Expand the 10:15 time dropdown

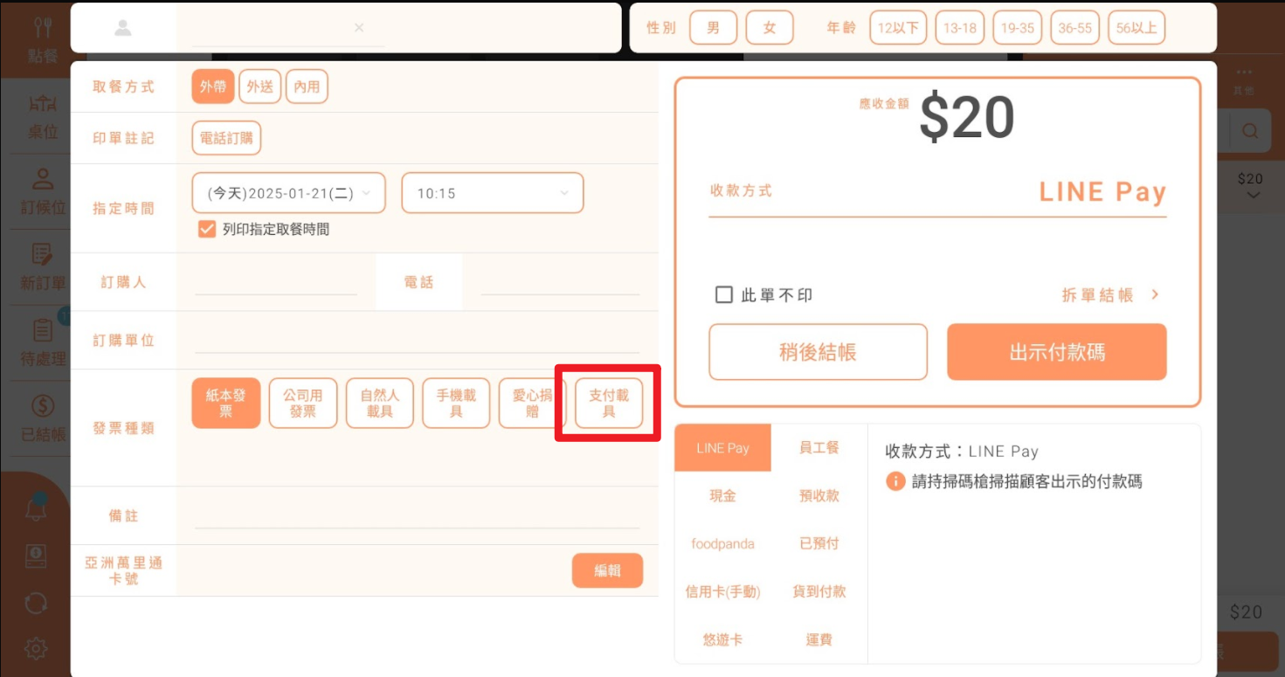(x=492, y=193)
